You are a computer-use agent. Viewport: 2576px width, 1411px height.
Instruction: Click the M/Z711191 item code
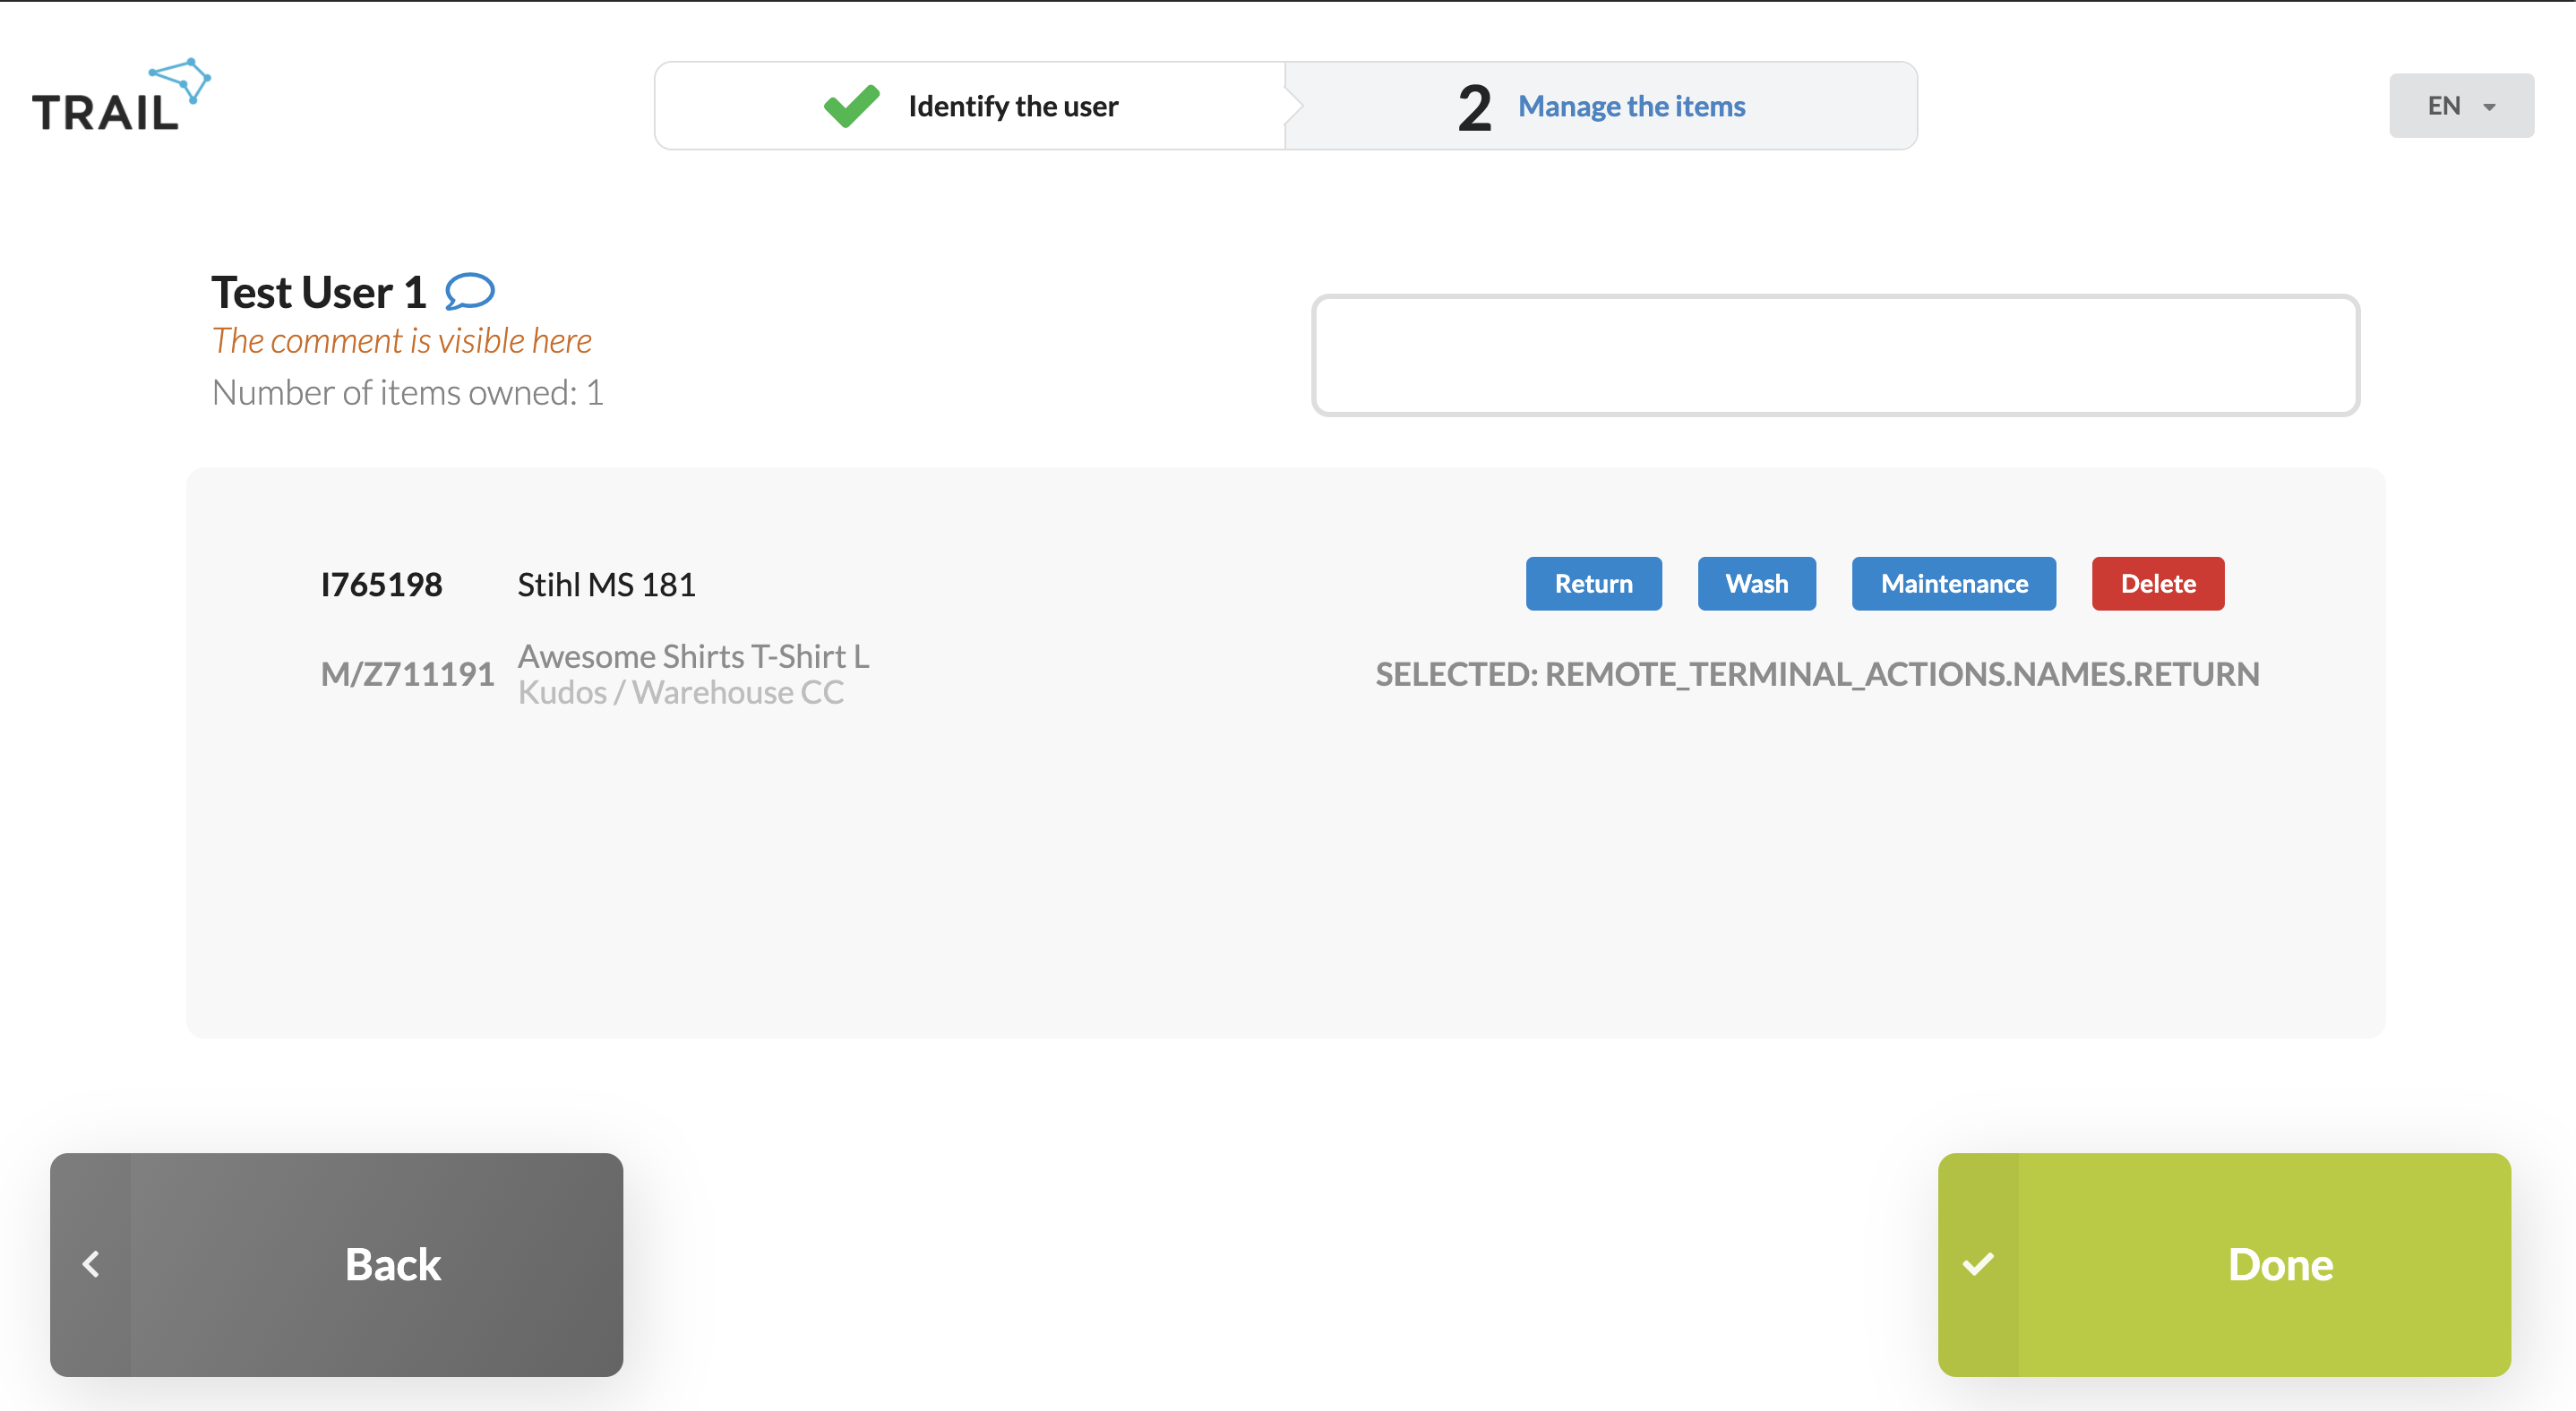tap(407, 674)
